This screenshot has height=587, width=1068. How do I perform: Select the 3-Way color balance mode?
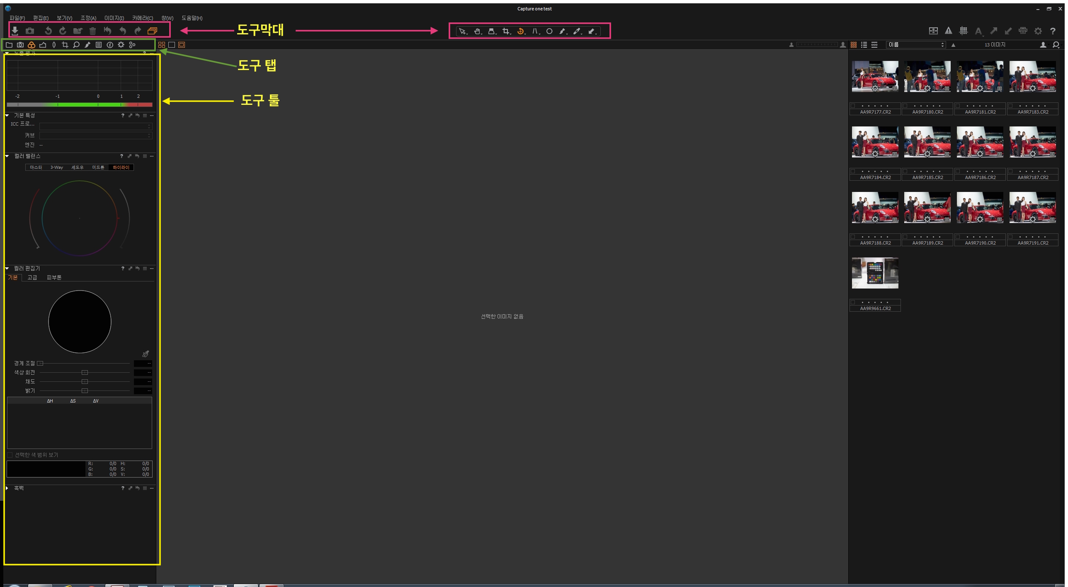(57, 167)
